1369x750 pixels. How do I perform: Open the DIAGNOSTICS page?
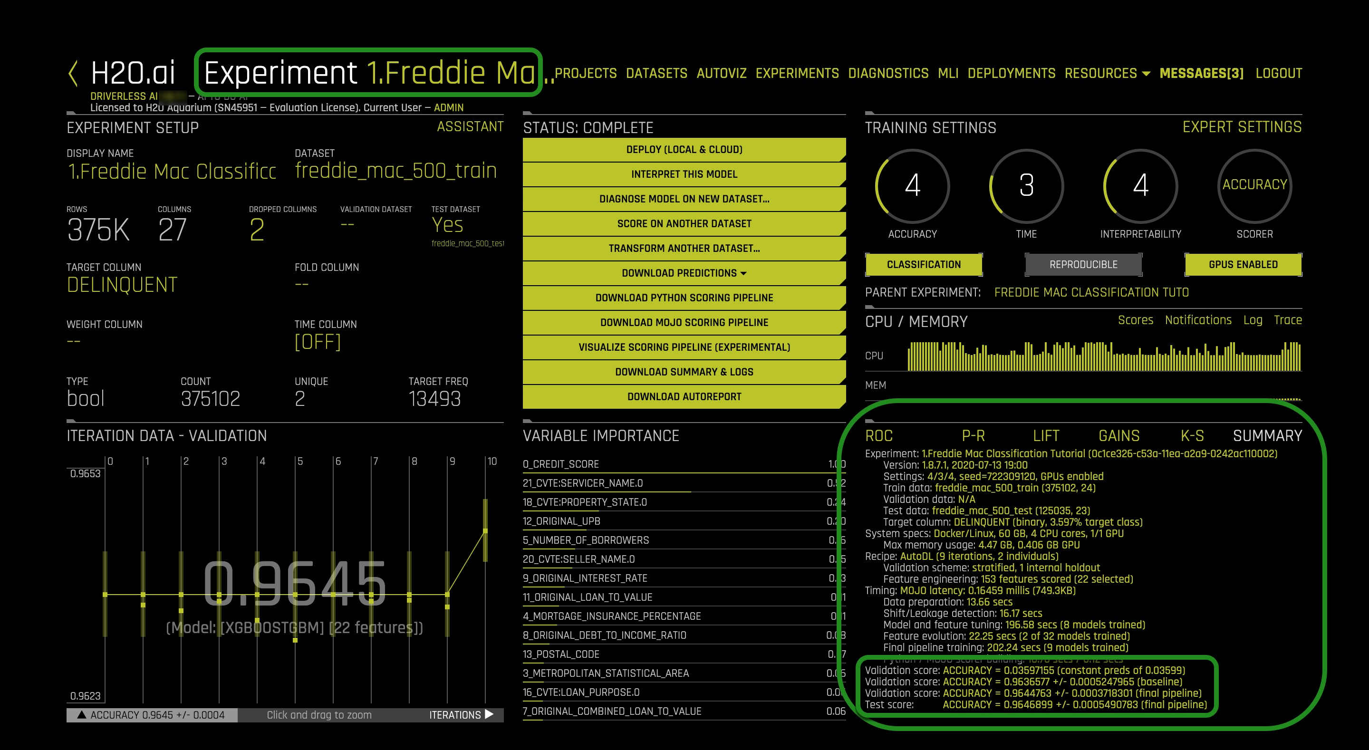(888, 73)
